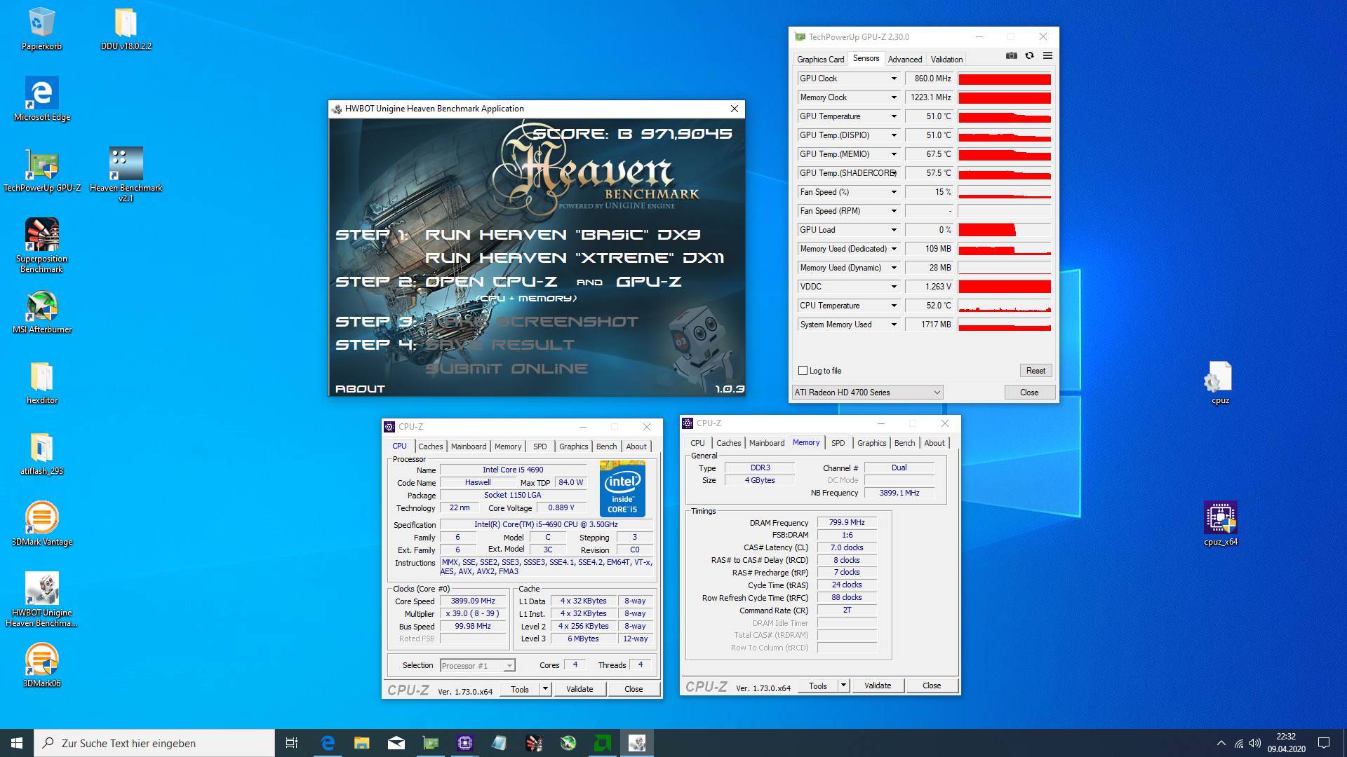The image size is (1347, 757).
Task: Click GPU Clock sensor graph
Action: pos(1005,79)
